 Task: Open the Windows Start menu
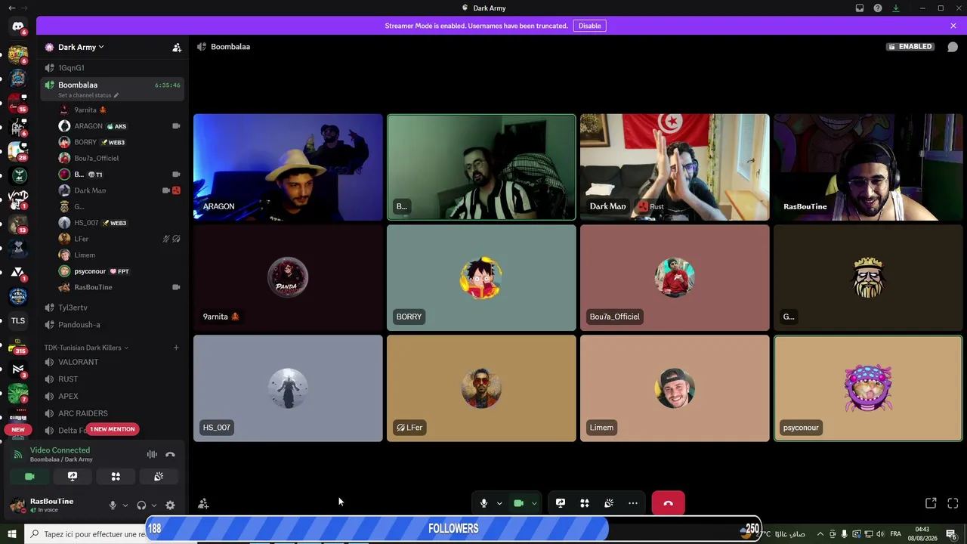point(12,534)
